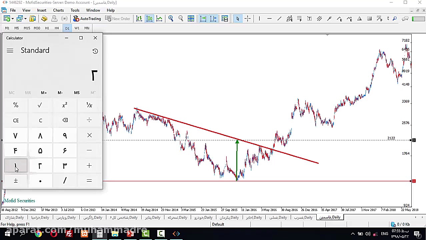This screenshot has height=240, width=426.
Task: Open the Profiles toolbar icon
Action: (19, 19)
